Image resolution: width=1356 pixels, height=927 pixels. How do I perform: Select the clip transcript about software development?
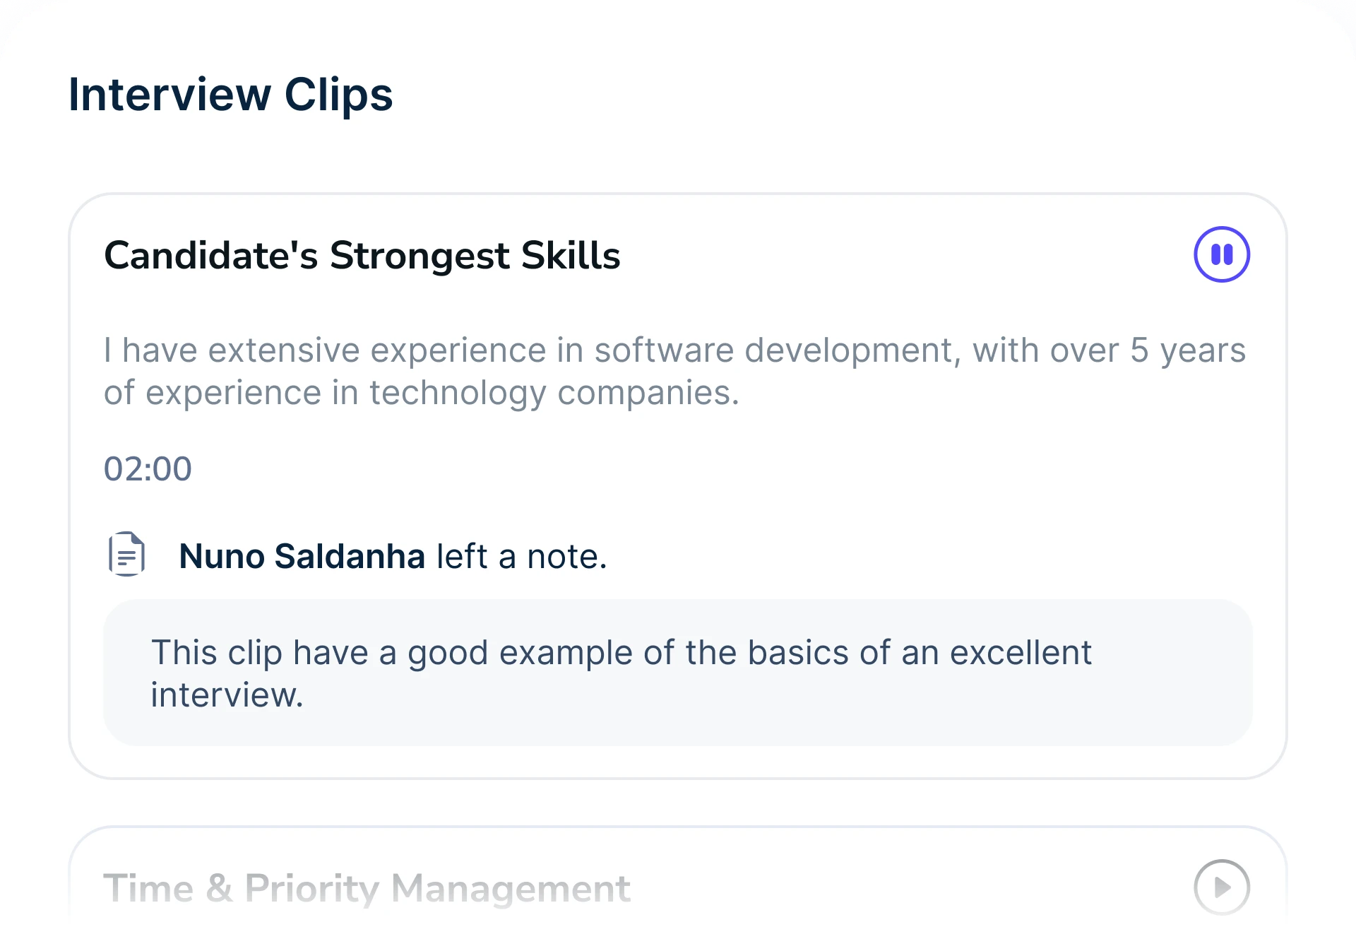pyautogui.click(x=674, y=372)
